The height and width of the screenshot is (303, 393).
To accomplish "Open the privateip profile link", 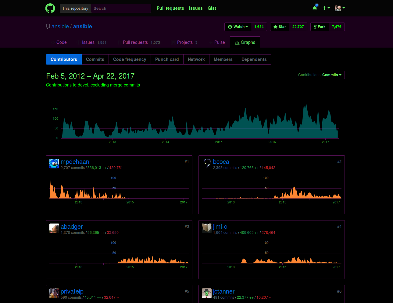I will [72, 291].
